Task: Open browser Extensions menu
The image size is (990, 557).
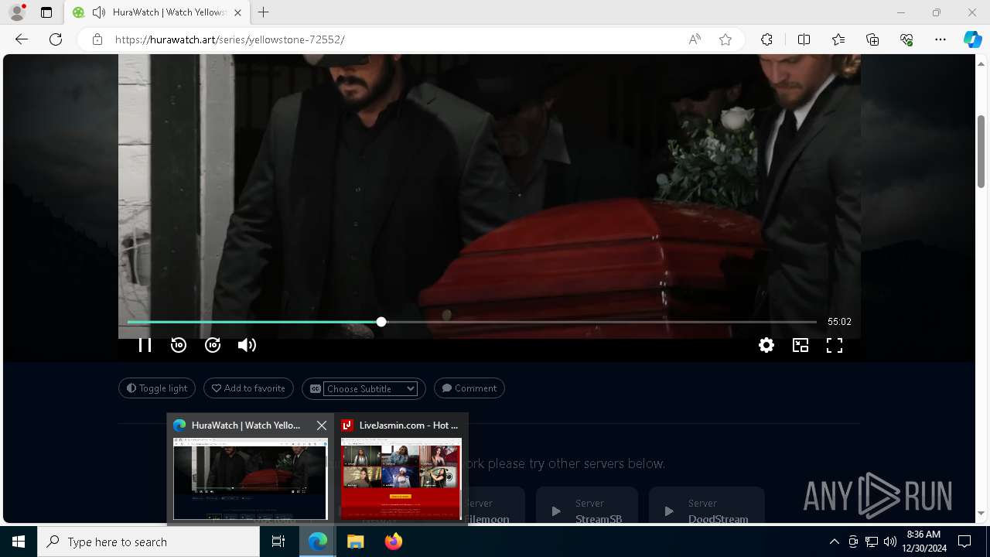Action: 766,39
